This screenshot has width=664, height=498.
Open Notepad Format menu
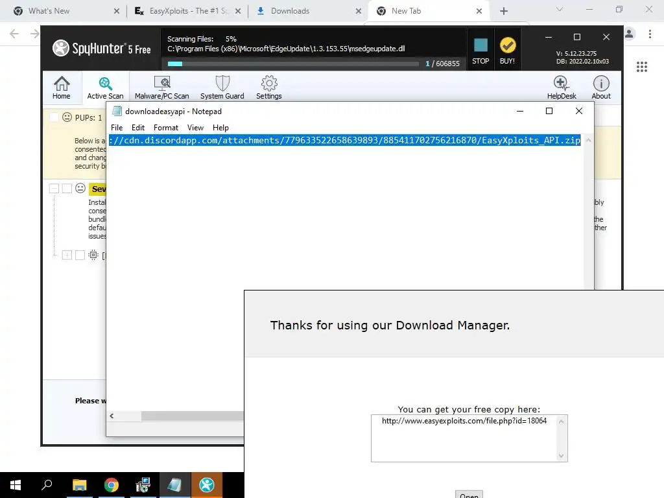pos(166,128)
